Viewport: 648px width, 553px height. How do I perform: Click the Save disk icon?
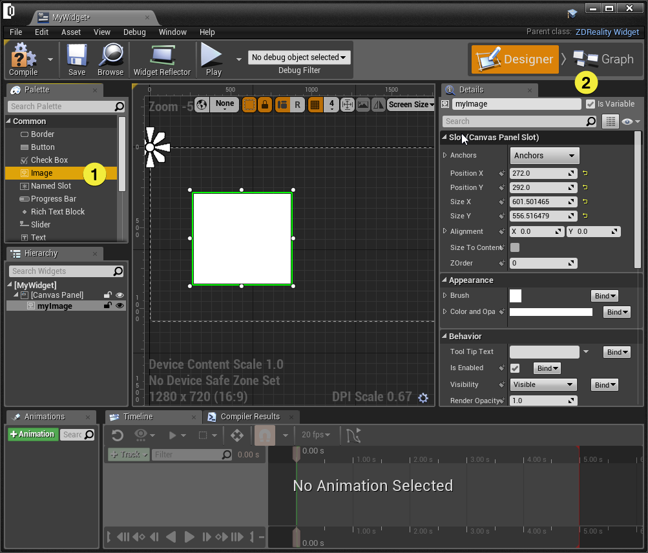pos(77,56)
